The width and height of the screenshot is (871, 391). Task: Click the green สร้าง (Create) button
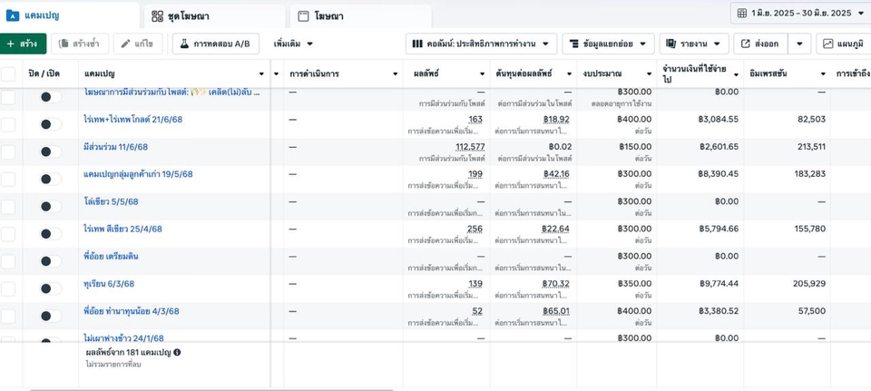coord(22,44)
